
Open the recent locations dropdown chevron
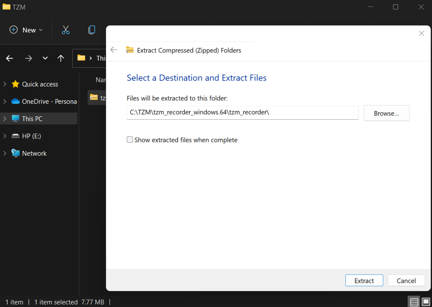(x=45, y=58)
